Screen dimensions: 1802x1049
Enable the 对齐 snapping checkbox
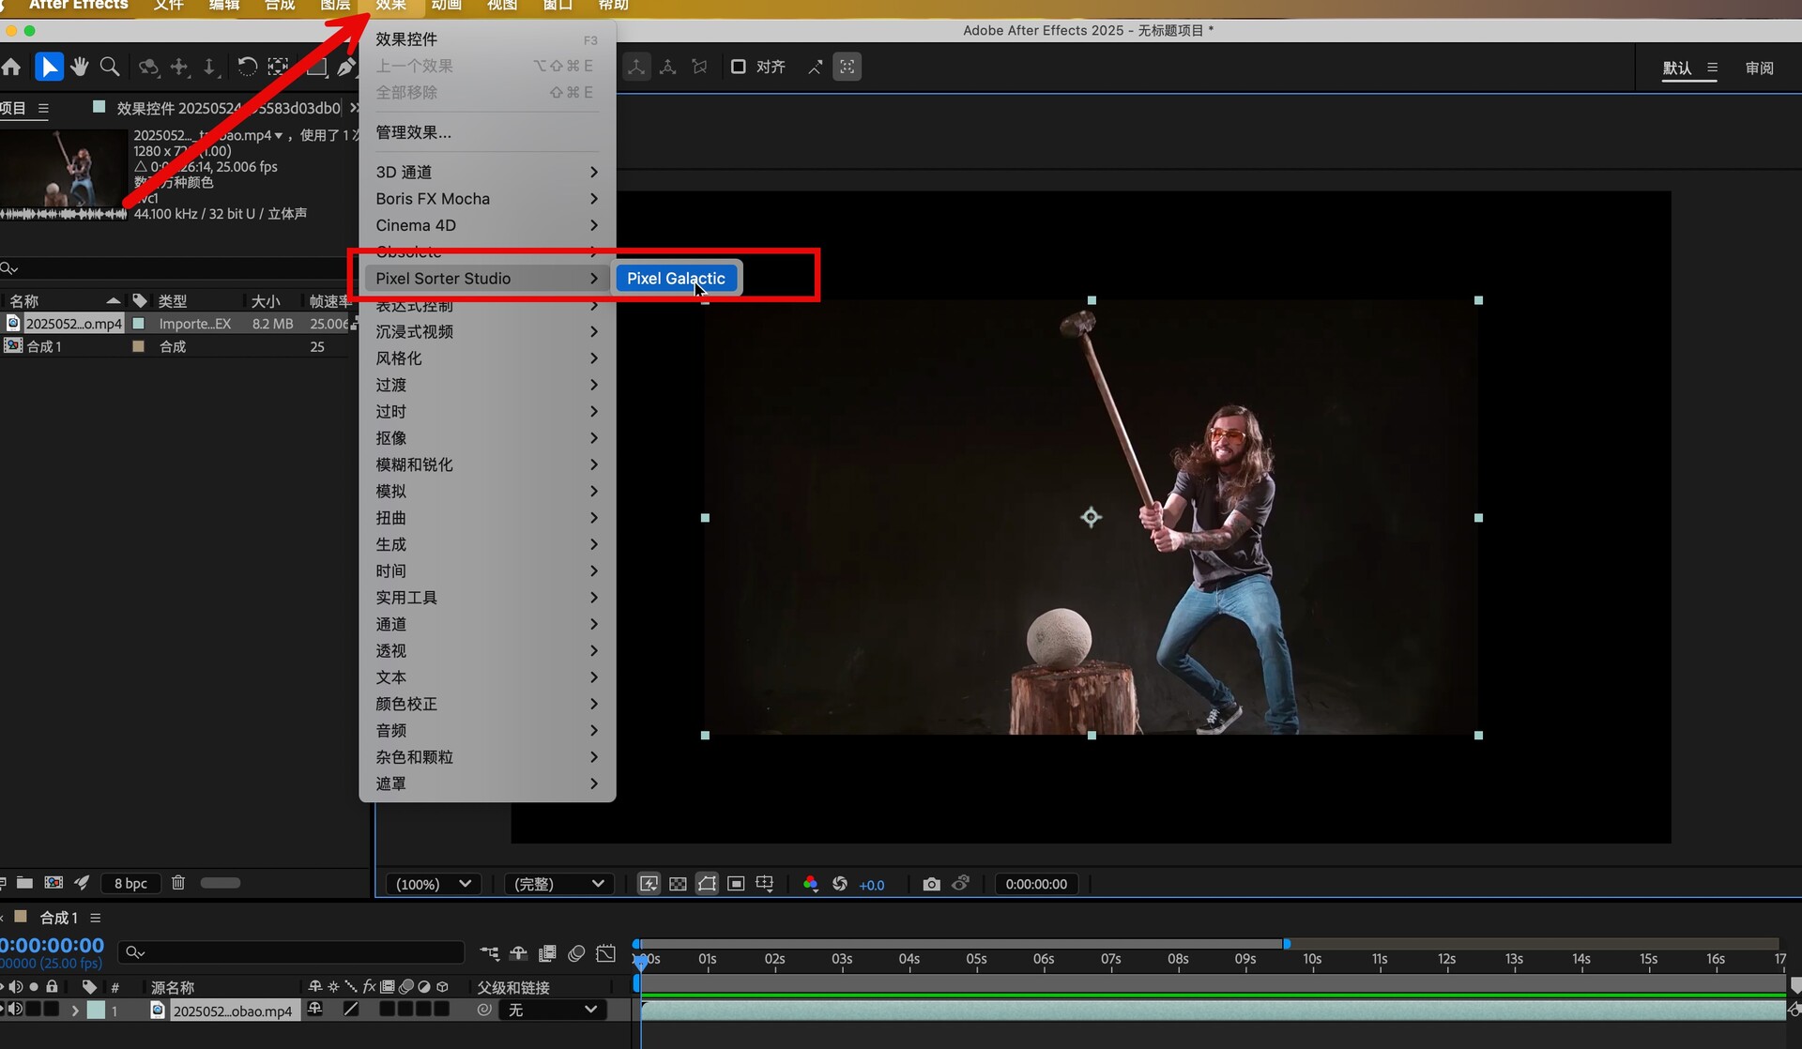[739, 67]
